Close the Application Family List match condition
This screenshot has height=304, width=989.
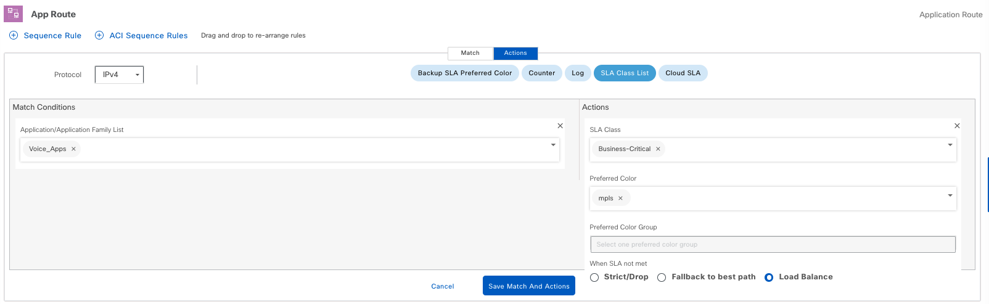560,126
